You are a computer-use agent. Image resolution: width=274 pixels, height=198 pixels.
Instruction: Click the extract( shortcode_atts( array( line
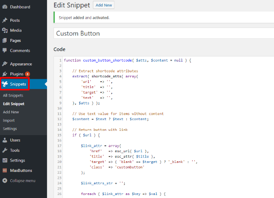click(105, 76)
